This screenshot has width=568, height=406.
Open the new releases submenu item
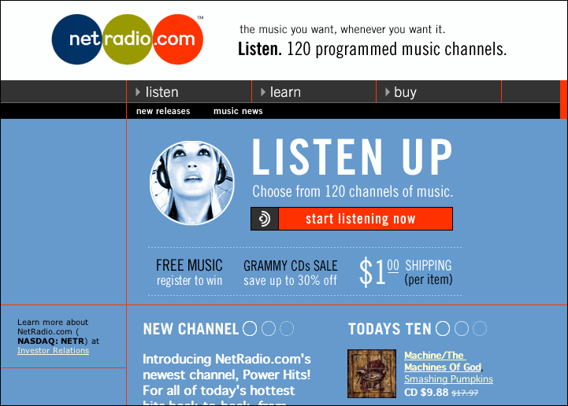(x=163, y=111)
